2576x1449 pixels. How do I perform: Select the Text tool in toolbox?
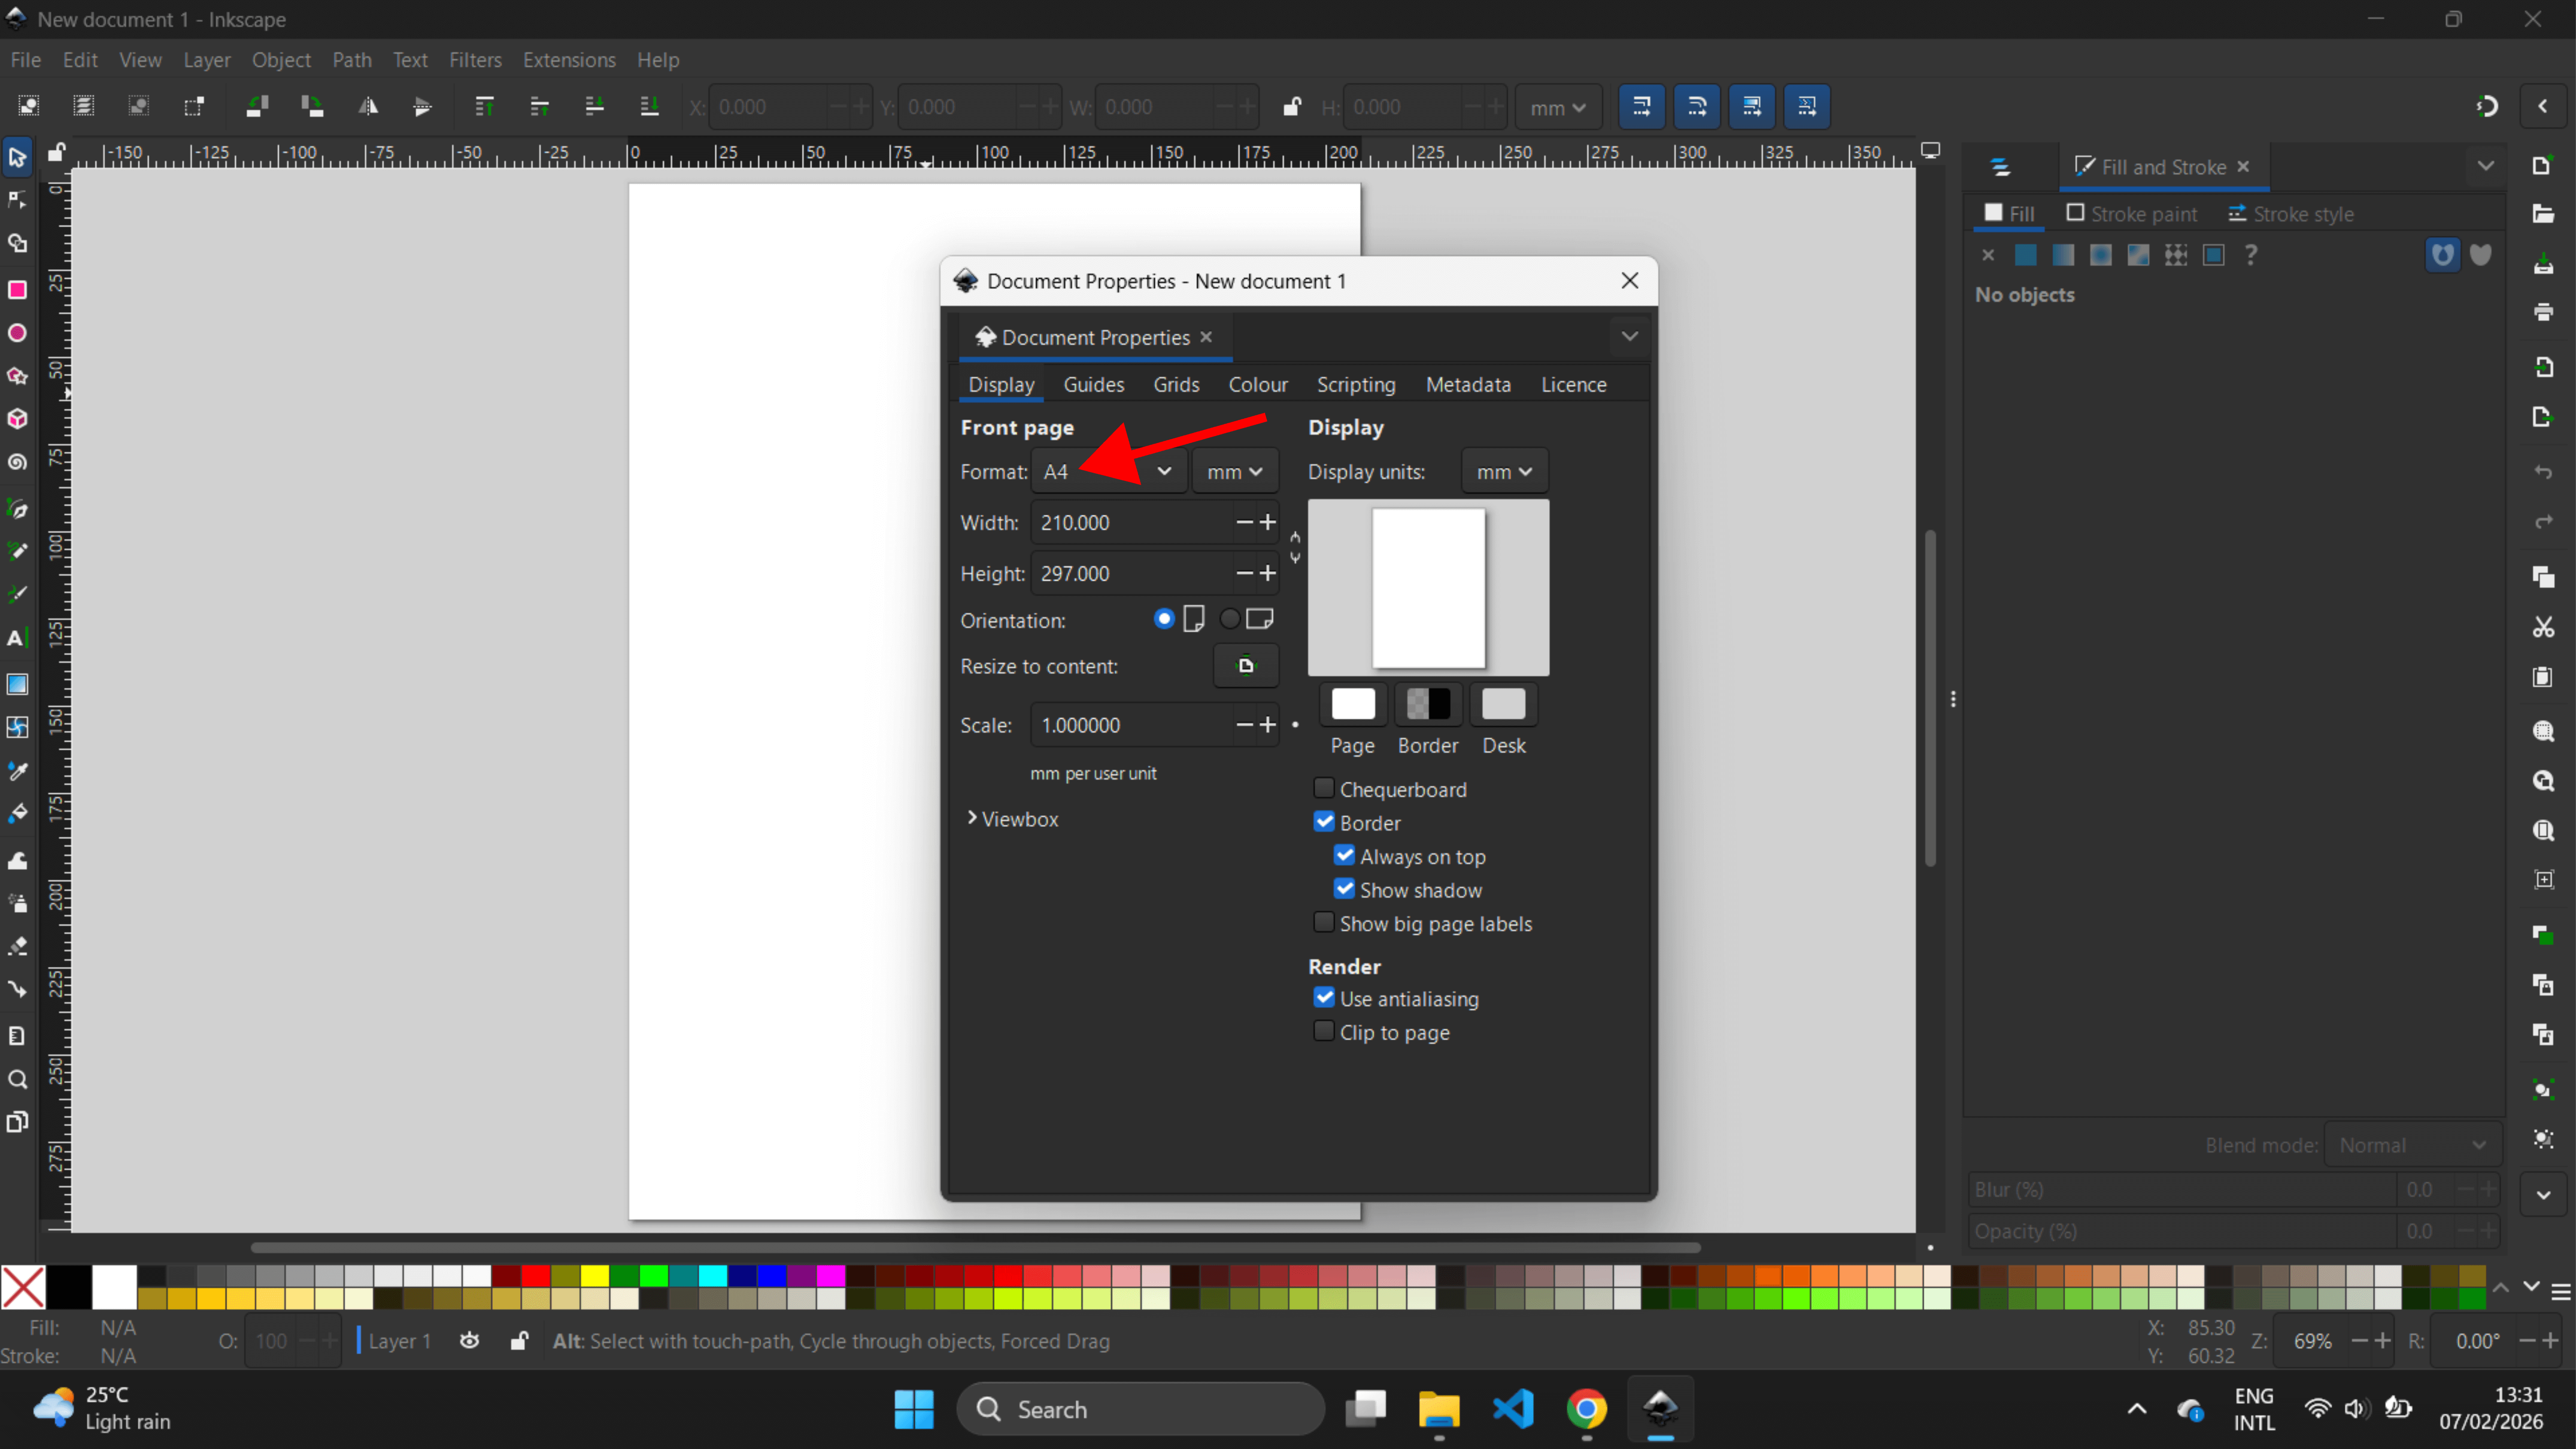pos(17,638)
